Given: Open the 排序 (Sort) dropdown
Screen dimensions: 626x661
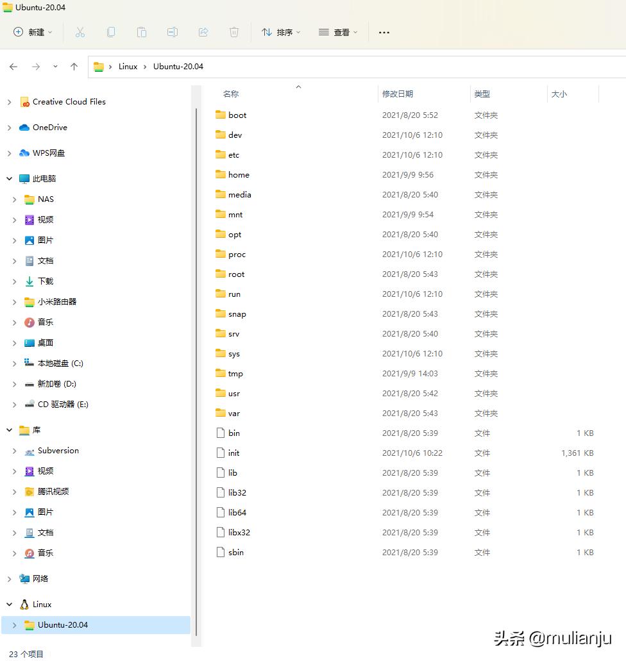Looking at the screenshot, I should 280,32.
